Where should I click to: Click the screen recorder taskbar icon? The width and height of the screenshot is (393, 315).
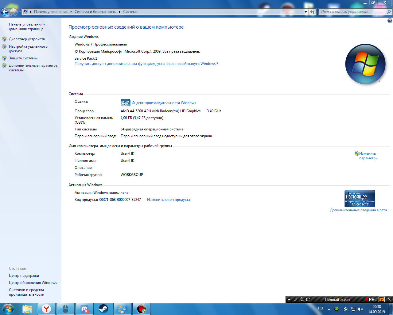point(142,309)
